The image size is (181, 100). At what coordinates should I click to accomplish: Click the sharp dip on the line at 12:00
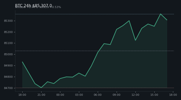click(135, 40)
